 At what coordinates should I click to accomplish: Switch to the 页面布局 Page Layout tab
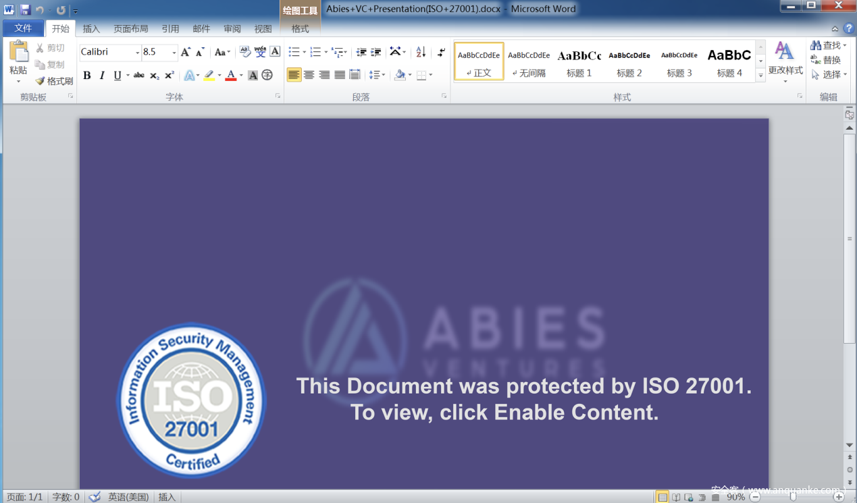tap(131, 29)
